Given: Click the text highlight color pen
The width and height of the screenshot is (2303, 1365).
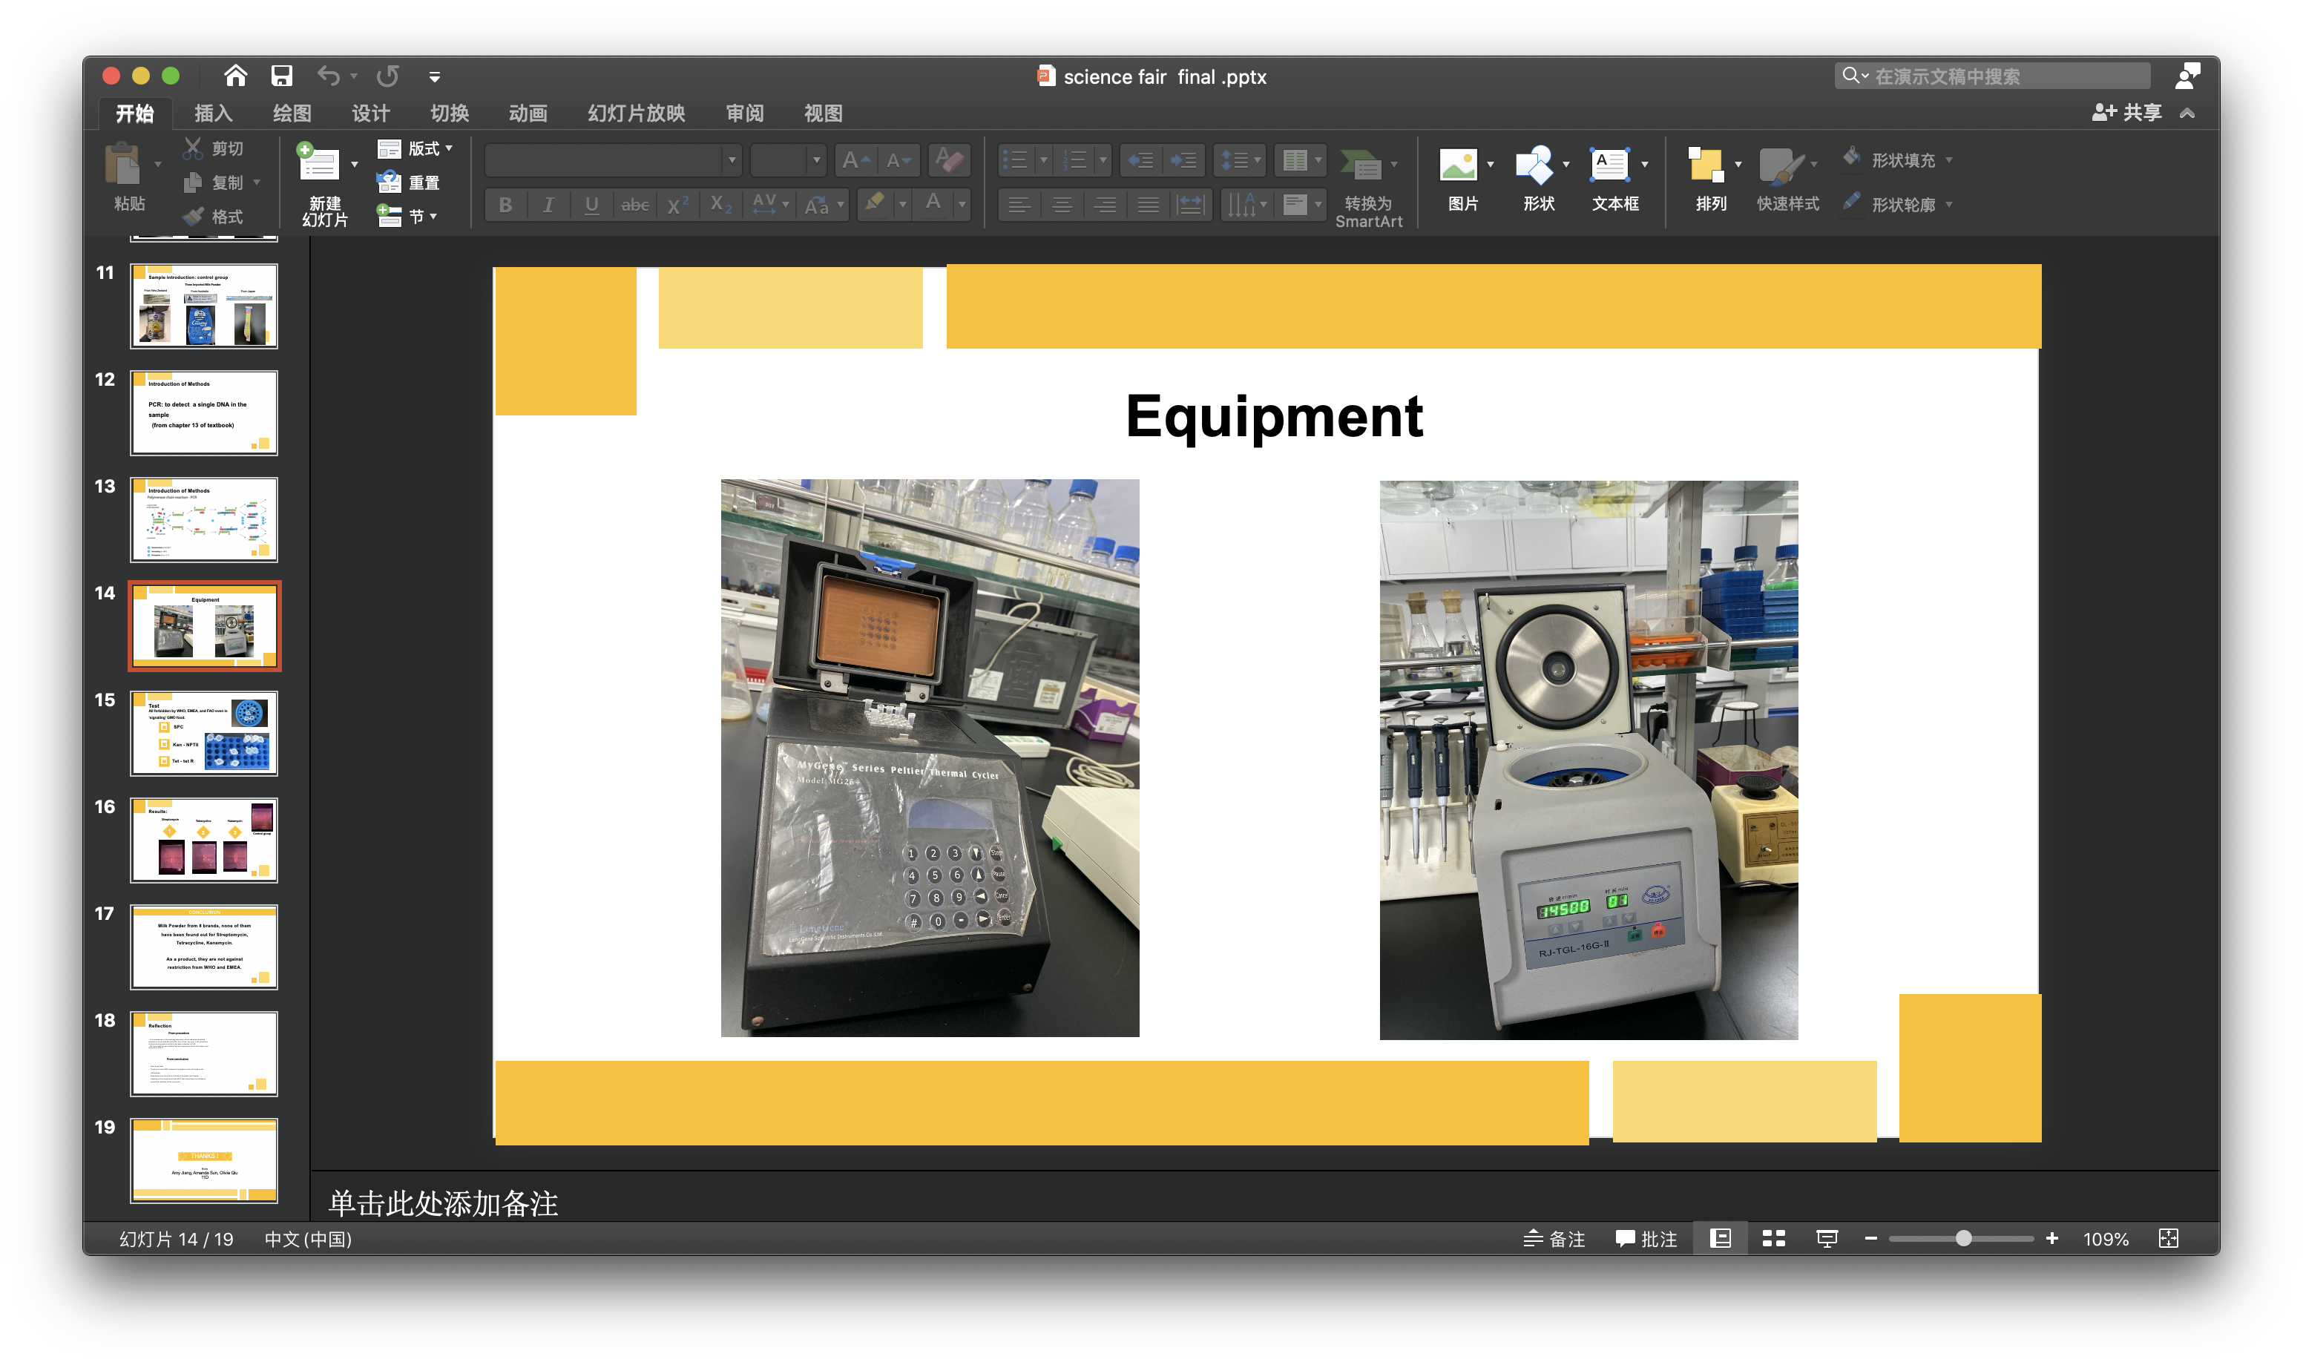Looking at the screenshot, I should coord(875,203).
